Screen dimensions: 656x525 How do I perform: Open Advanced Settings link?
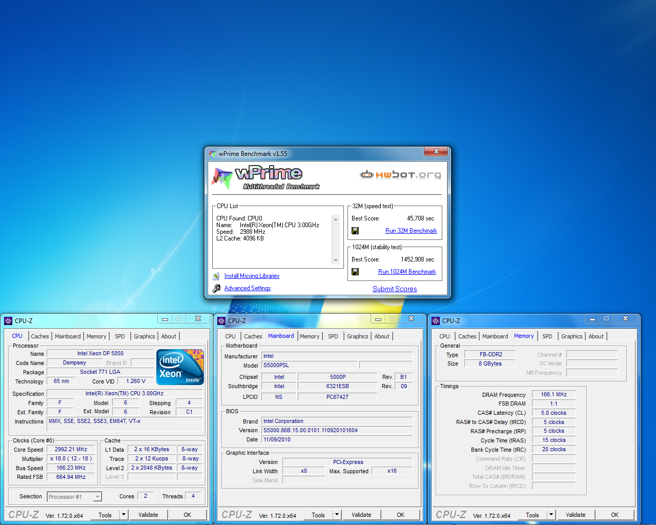click(x=248, y=288)
